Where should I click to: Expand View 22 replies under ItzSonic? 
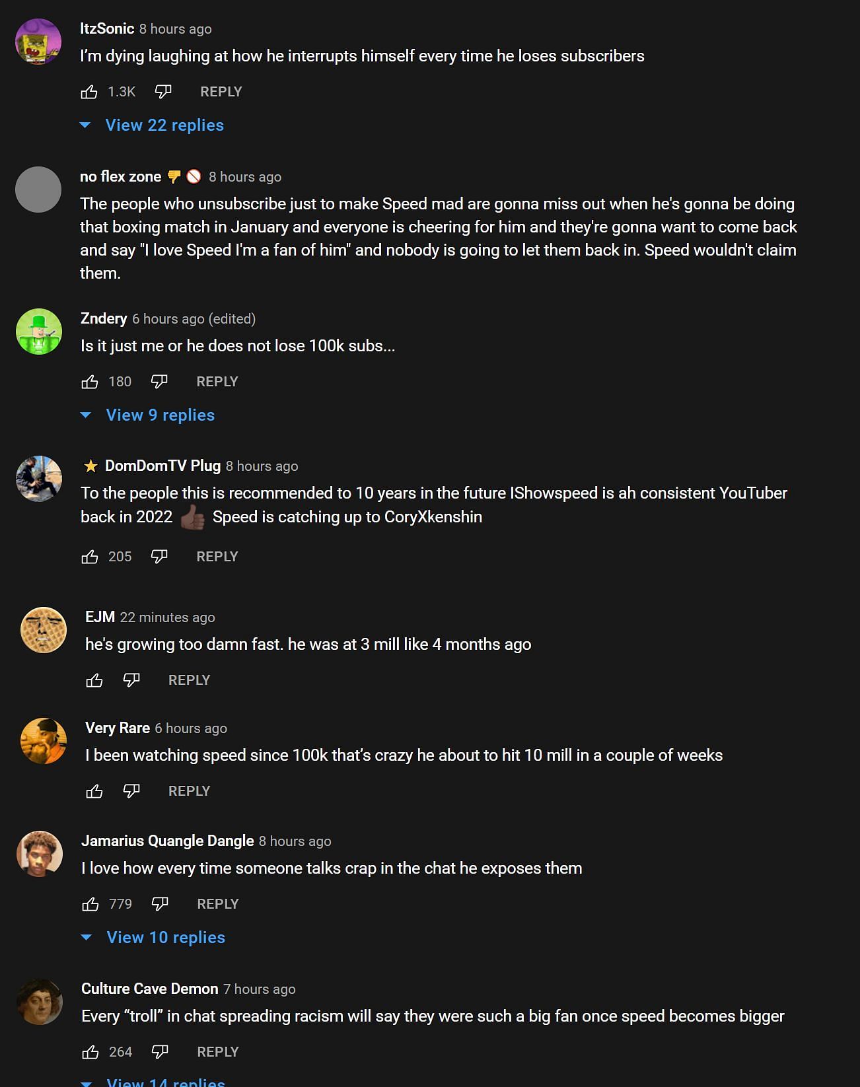(x=164, y=125)
